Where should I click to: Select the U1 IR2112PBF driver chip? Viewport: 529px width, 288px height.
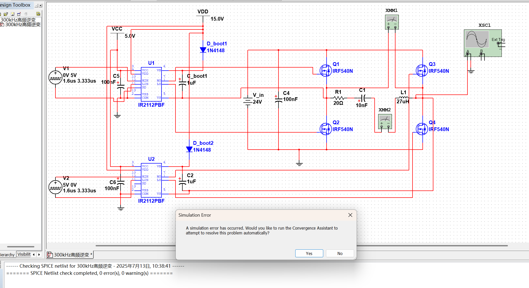(151, 84)
